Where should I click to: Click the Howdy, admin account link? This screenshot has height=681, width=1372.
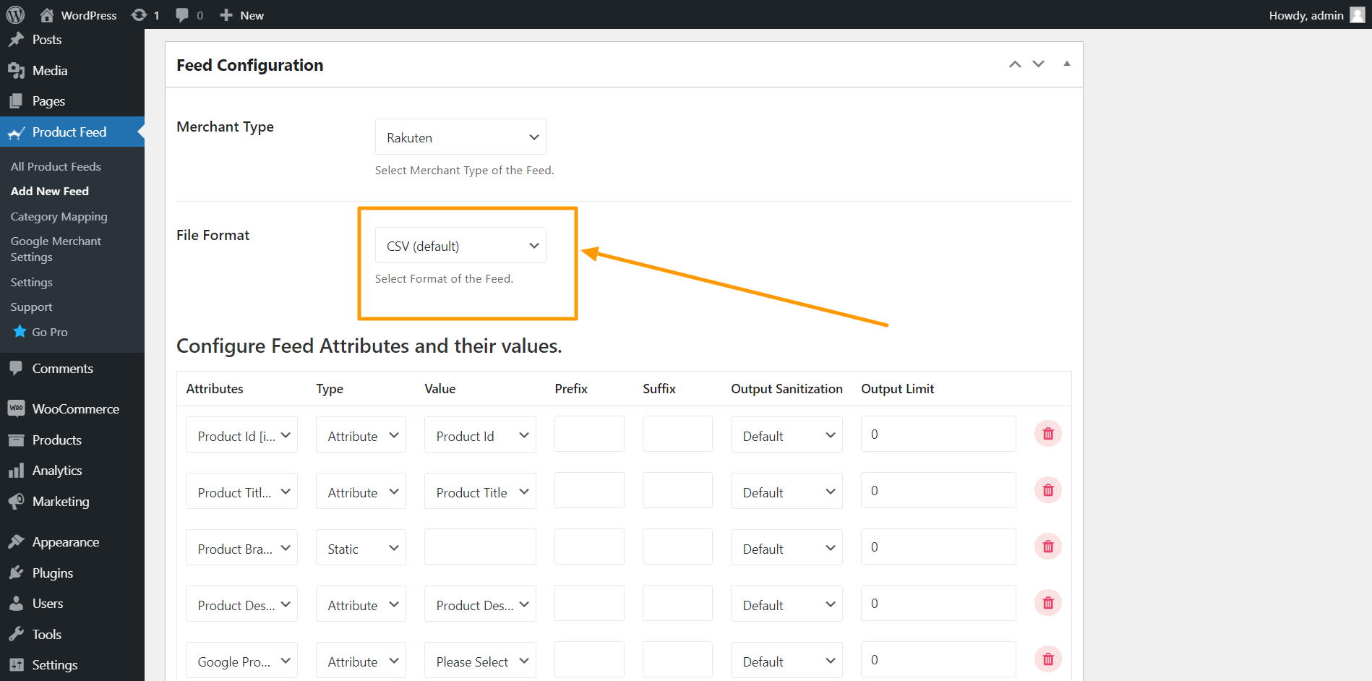[x=1306, y=14]
